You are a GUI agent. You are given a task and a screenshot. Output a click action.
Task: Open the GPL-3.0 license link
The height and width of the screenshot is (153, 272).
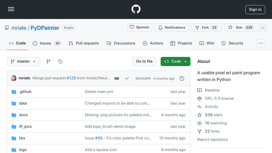coord(215,98)
